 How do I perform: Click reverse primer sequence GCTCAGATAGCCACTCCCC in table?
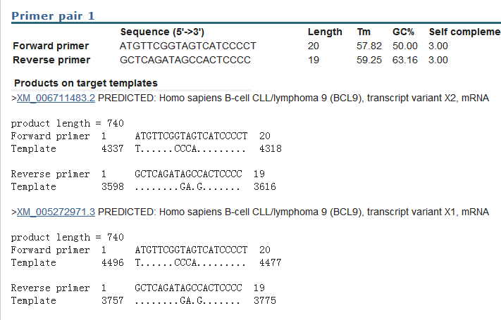point(185,60)
